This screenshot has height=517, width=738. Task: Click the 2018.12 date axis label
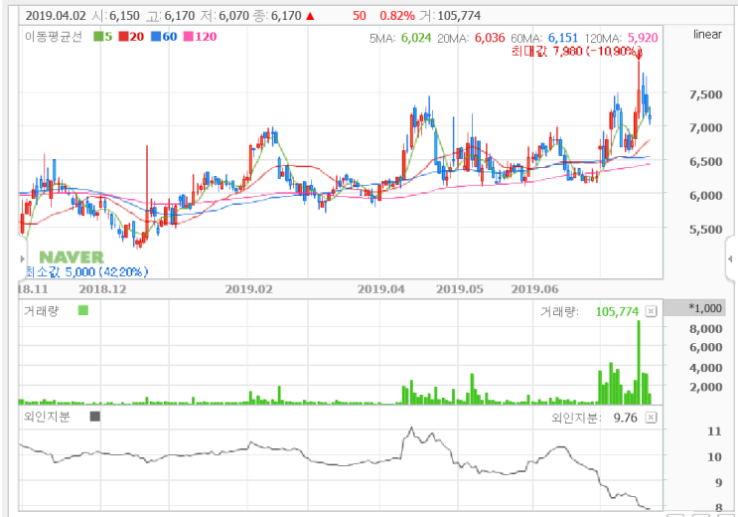[x=102, y=289]
